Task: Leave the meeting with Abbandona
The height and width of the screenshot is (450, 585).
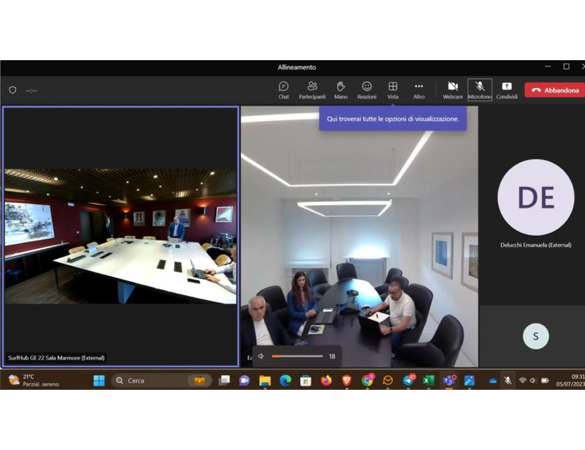Action: [x=555, y=90]
